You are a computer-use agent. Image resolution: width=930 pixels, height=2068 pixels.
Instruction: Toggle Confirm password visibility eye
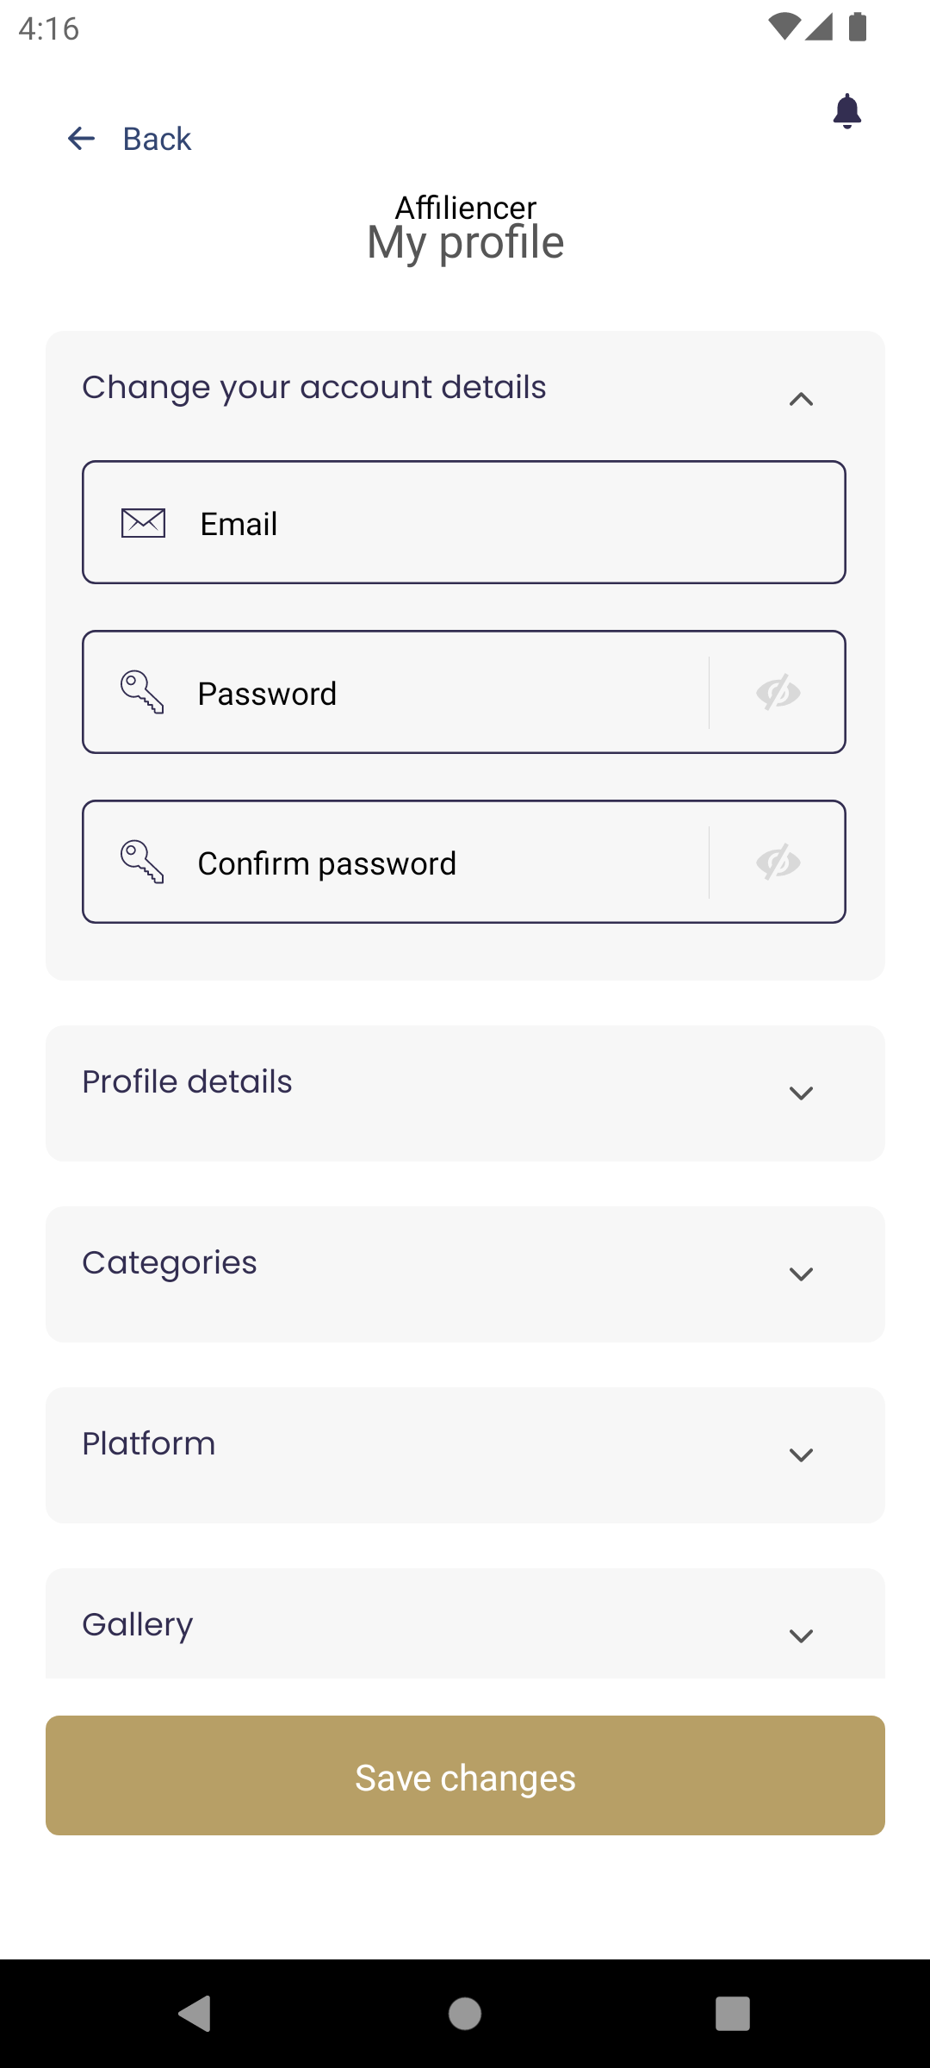pos(778,862)
